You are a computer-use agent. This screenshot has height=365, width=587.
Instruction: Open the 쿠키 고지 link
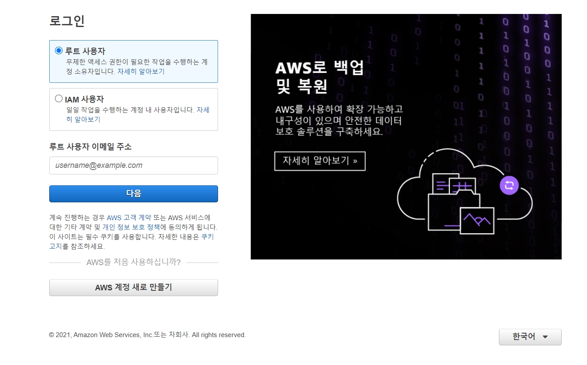coord(131,242)
